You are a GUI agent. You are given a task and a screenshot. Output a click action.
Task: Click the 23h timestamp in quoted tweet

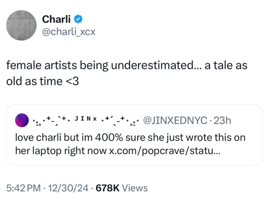(222, 120)
